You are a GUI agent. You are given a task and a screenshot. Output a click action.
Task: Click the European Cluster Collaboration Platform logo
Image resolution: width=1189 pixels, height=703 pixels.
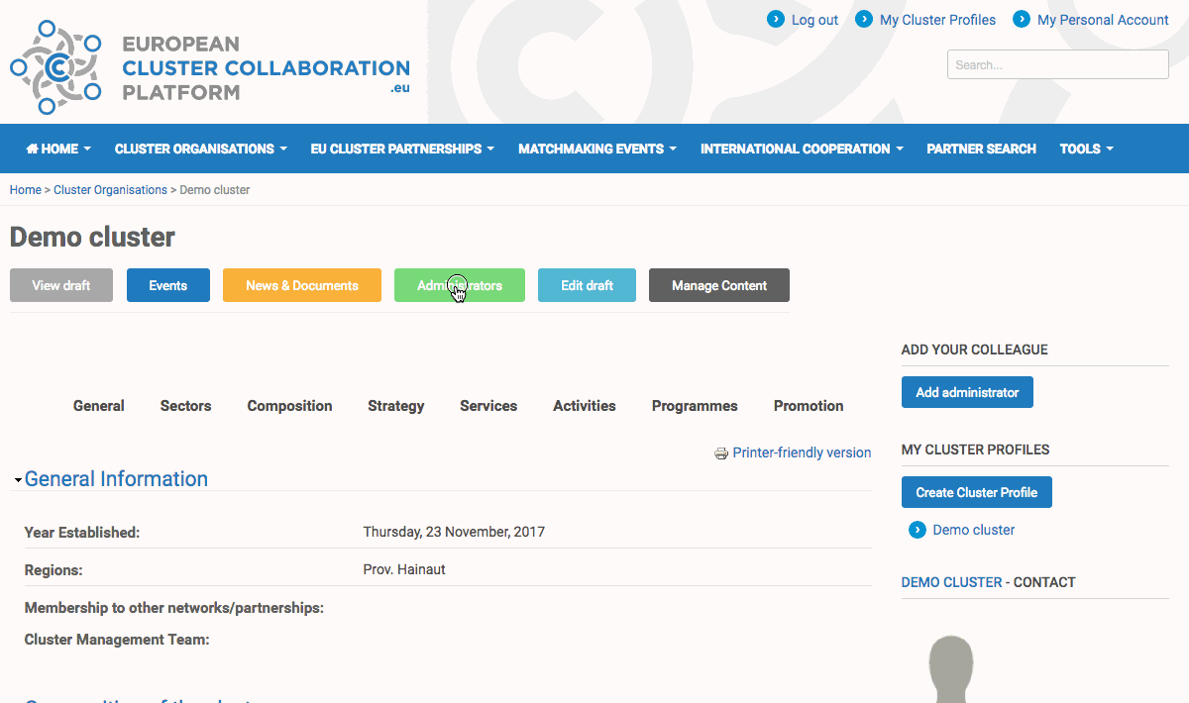pos(209,65)
